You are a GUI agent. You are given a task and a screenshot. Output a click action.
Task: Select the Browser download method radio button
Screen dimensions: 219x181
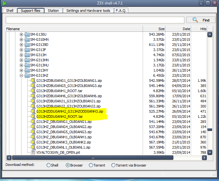click(68, 165)
